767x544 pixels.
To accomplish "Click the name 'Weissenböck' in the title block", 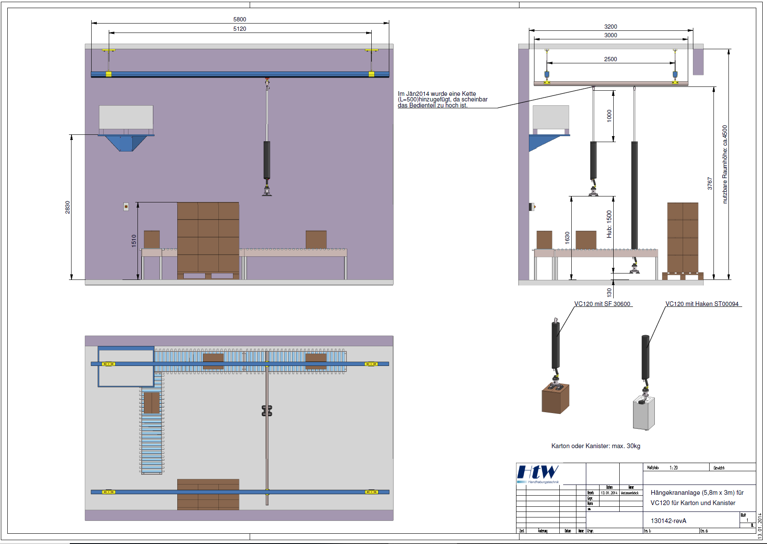I will pos(630,493).
